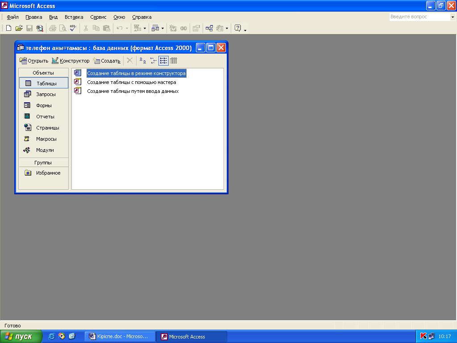Click the Группы group header
Screen dimensions: 457x343
[x=43, y=163]
